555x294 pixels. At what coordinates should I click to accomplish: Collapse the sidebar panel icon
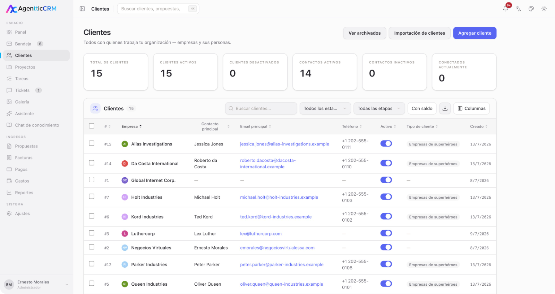point(82,9)
